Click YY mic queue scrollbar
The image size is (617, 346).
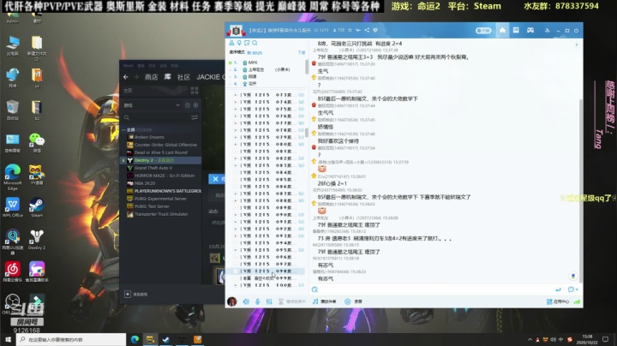(x=307, y=67)
